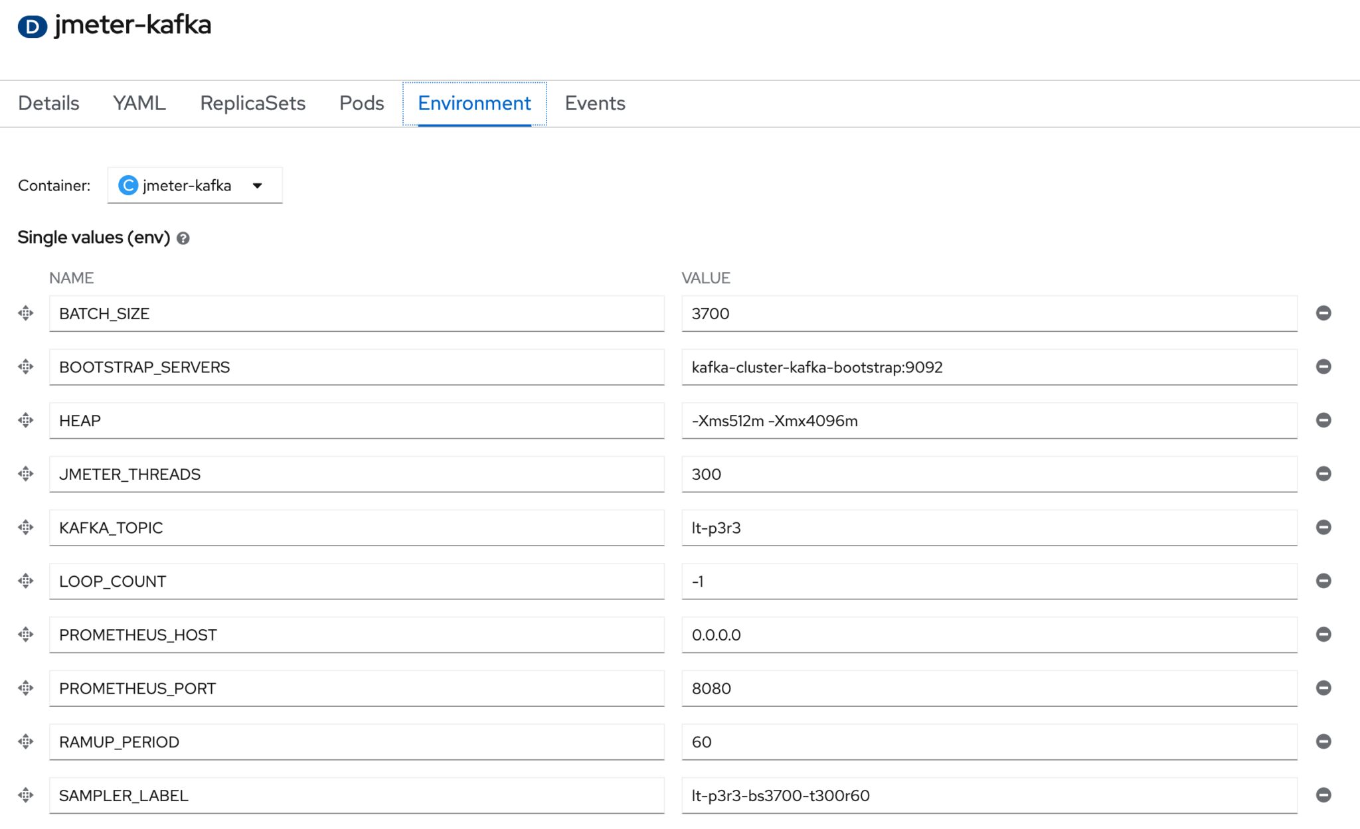Viewport: 1360px width, 829px height.
Task: Remove RAMUP_PERIOD using its minus icon
Action: click(1324, 741)
